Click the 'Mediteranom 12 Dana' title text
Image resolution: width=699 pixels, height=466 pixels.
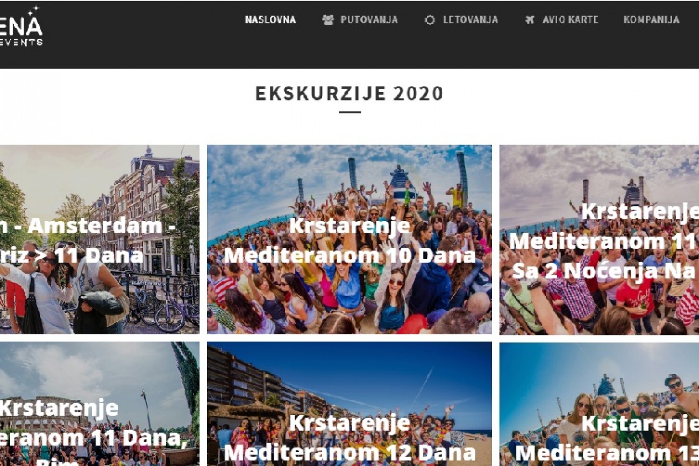(349, 453)
